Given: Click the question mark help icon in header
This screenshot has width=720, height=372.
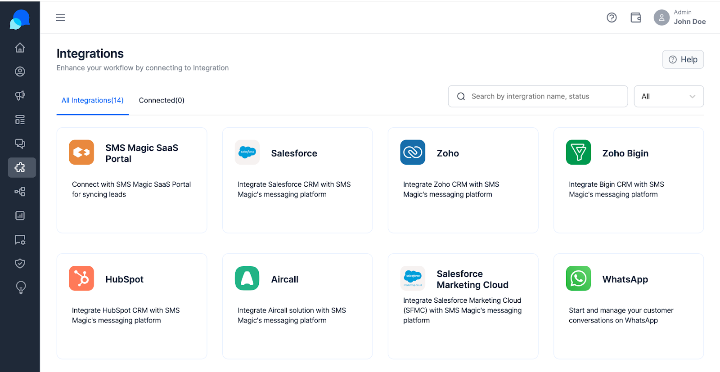Looking at the screenshot, I should click(x=612, y=18).
